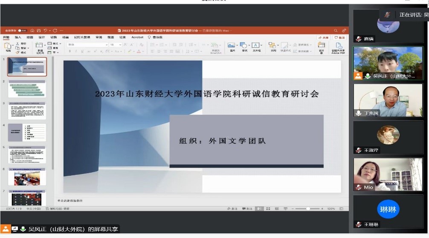Screen dimensions: 429x238
Task: Switch to the 幻灯片放映 (Slide Show) tab
Action: point(82,37)
